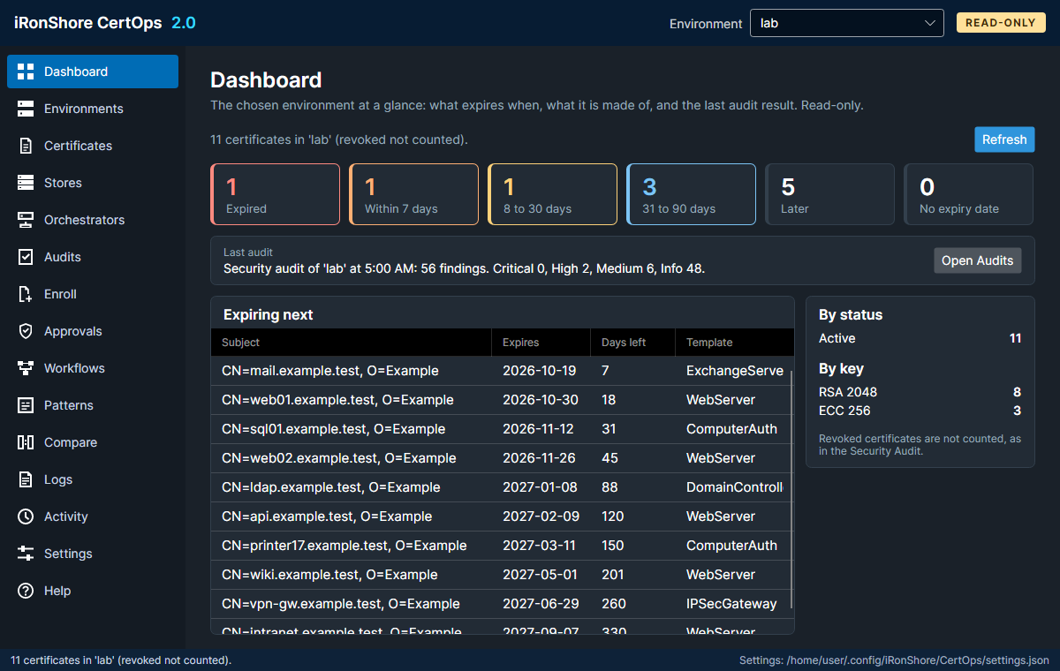Select the Within 7 days card
This screenshot has height=671, width=1060.
[413, 194]
